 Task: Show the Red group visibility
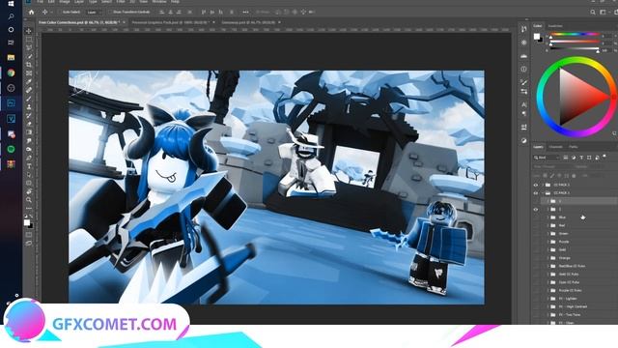point(536,225)
